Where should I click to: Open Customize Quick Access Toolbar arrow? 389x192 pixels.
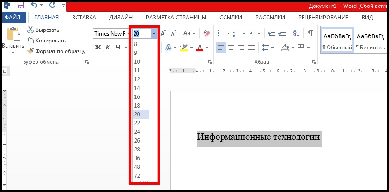tap(63, 5)
